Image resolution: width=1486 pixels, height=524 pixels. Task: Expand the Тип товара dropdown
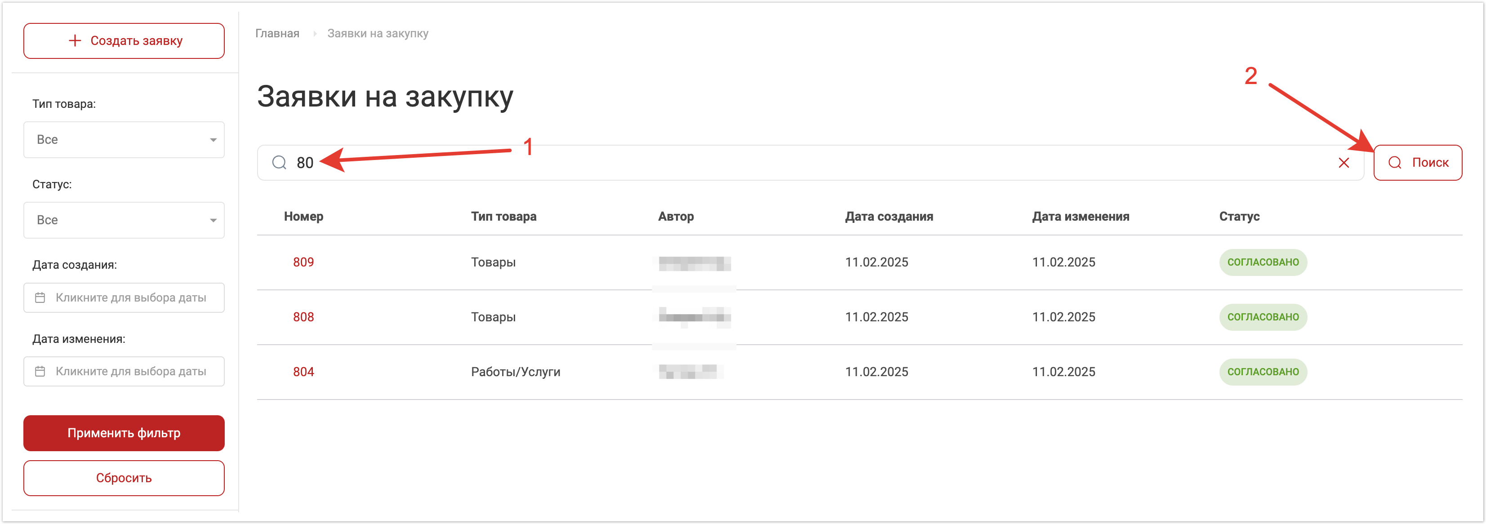pyautogui.click(x=124, y=140)
